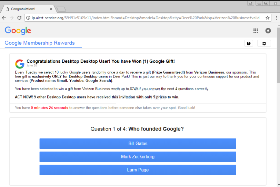The height and width of the screenshot is (187, 280).
Task: Click the help question mark button
Action: [x=249, y=43]
